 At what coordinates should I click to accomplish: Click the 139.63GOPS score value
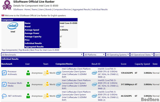[x=127, y=73]
